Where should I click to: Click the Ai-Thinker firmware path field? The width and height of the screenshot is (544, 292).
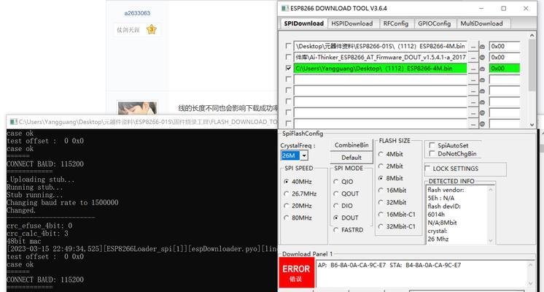tap(380, 57)
